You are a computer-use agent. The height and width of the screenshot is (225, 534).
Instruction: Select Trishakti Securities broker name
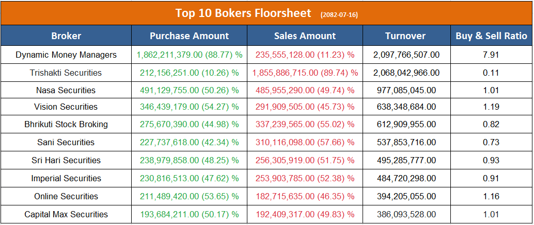pyautogui.click(x=66, y=73)
